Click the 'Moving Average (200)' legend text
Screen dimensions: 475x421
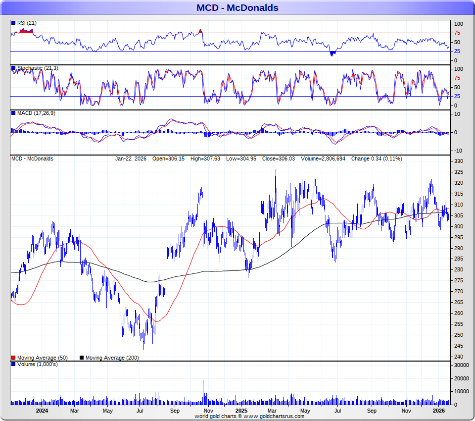click(112, 358)
